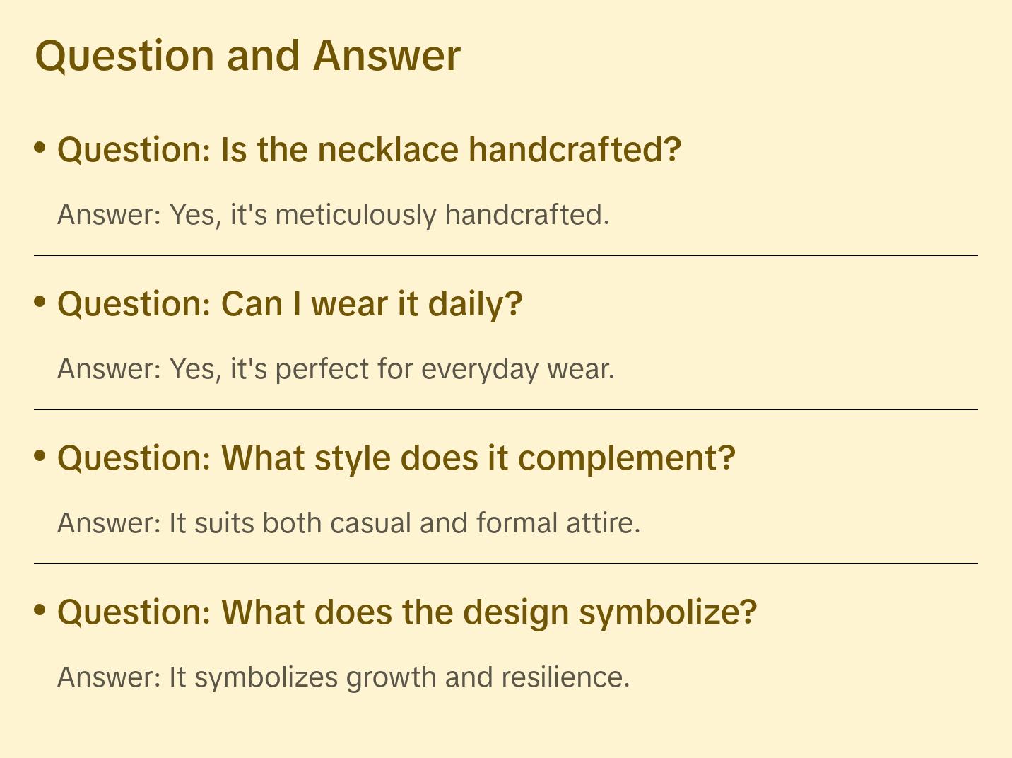Select the answer about casual and formal attire
Viewport: 1012px width, 758px height.
tap(348, 523)
